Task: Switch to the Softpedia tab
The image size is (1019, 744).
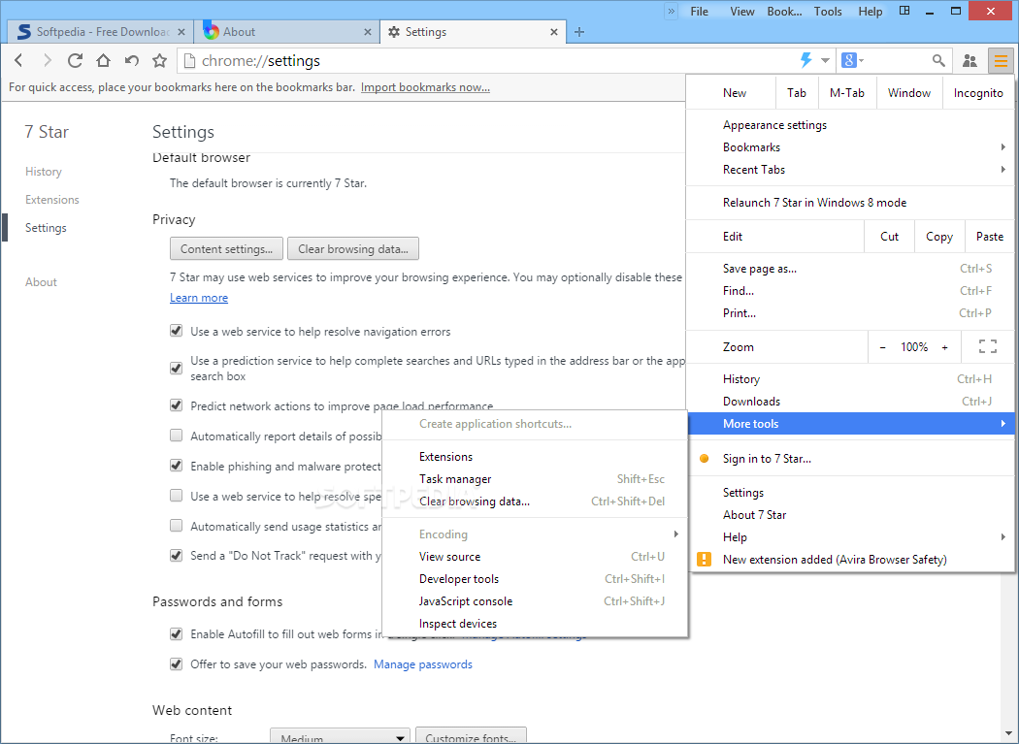Action: click(x=99, y=32)
